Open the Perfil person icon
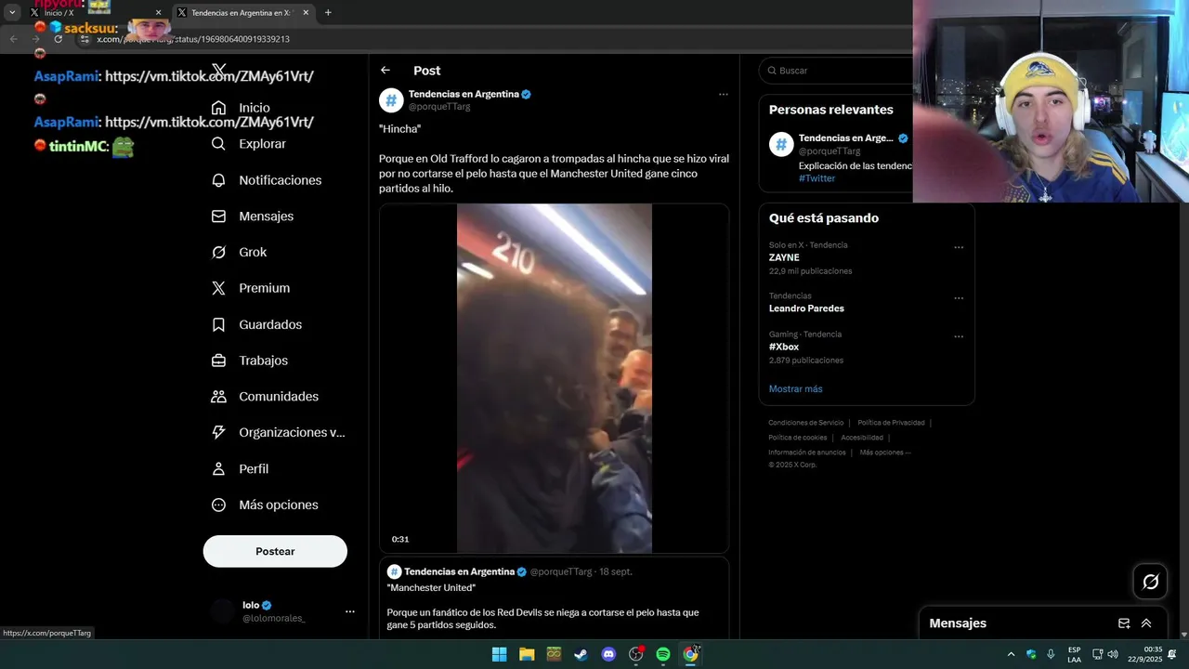The width and height of the screenshot is (1189, 669). pos(218,468)
